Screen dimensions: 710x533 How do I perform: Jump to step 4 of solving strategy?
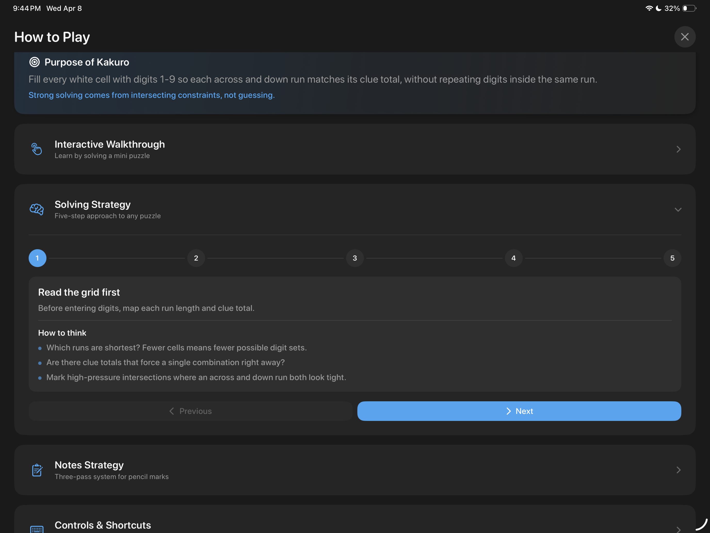(x=514, y=258)
